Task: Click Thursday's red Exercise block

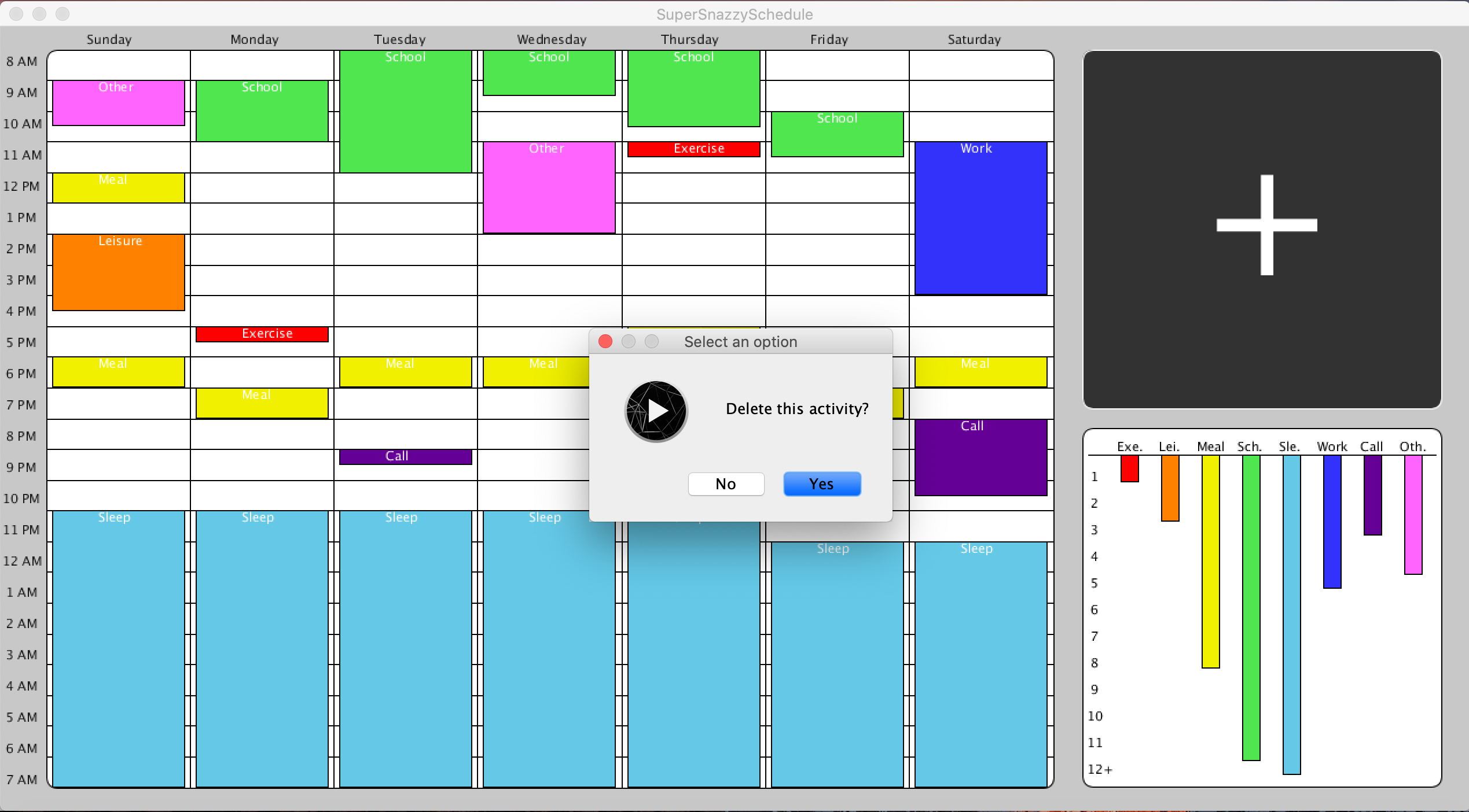Action: pyautogui.click(x=693, y=149)
